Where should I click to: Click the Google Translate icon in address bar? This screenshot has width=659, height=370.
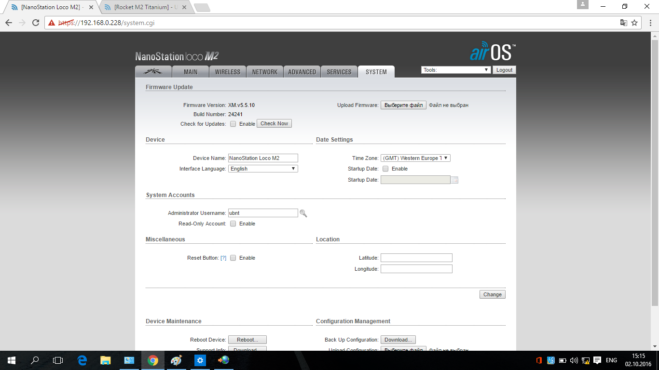623,23
